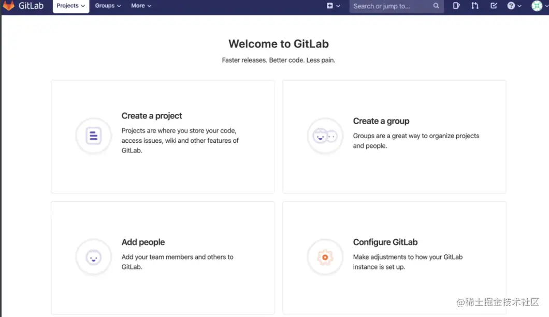
Task: Open the Create a project heading link
Action: point(152,116)
